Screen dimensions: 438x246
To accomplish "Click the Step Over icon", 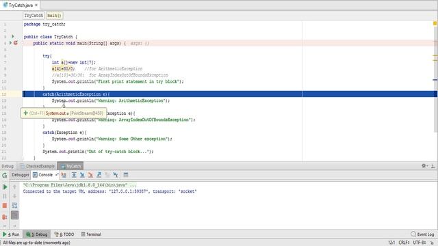I will point(74,175).
